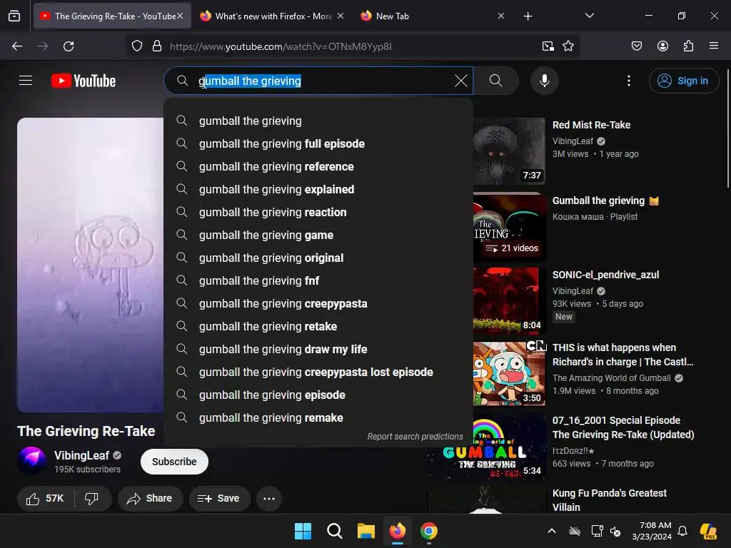731x548 pixels.
Task: Open SONIC-el_pendrive_azul video title
Action: click(x=605, y=275)
